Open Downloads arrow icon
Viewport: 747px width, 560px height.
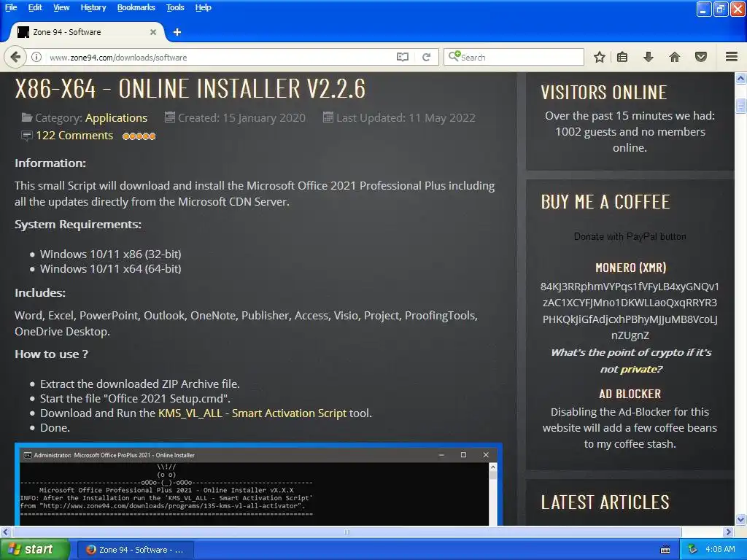(x=649, y=57)
